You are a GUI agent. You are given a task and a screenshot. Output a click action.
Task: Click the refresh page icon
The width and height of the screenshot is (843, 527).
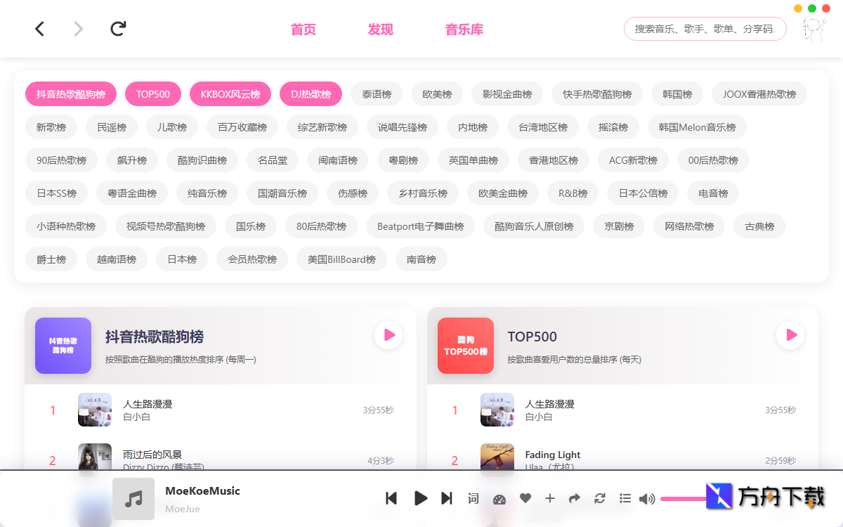pyautogui.click(x=117, y=29)
